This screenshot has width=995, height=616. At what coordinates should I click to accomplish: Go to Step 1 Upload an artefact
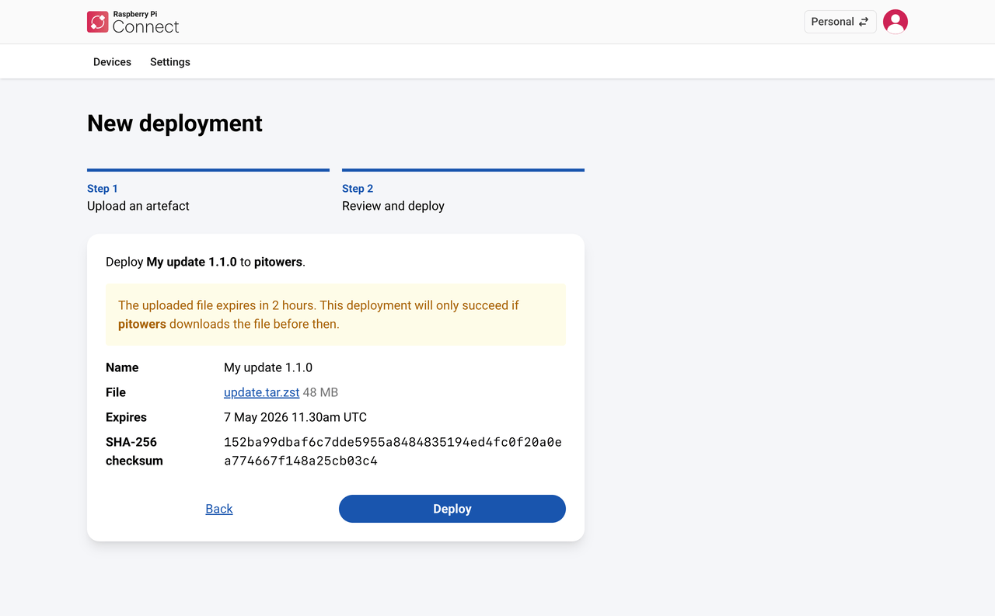[x=208, y=192]
